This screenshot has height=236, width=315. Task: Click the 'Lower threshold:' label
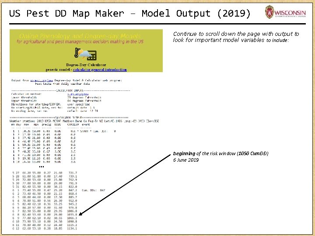click(24, 97)
